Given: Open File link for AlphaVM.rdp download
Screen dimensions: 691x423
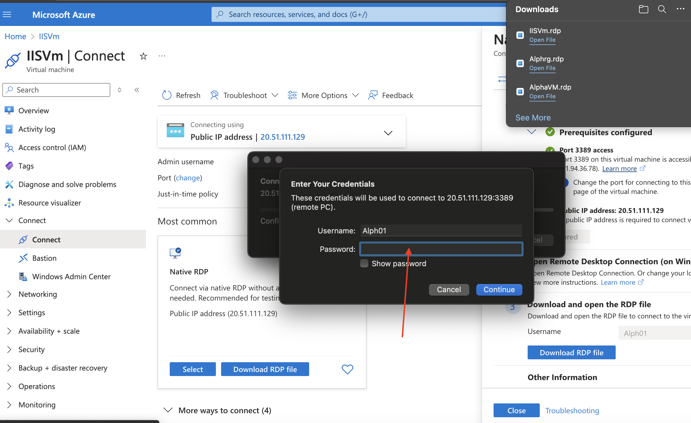Looking at the screenshot, I should (542, 96).
